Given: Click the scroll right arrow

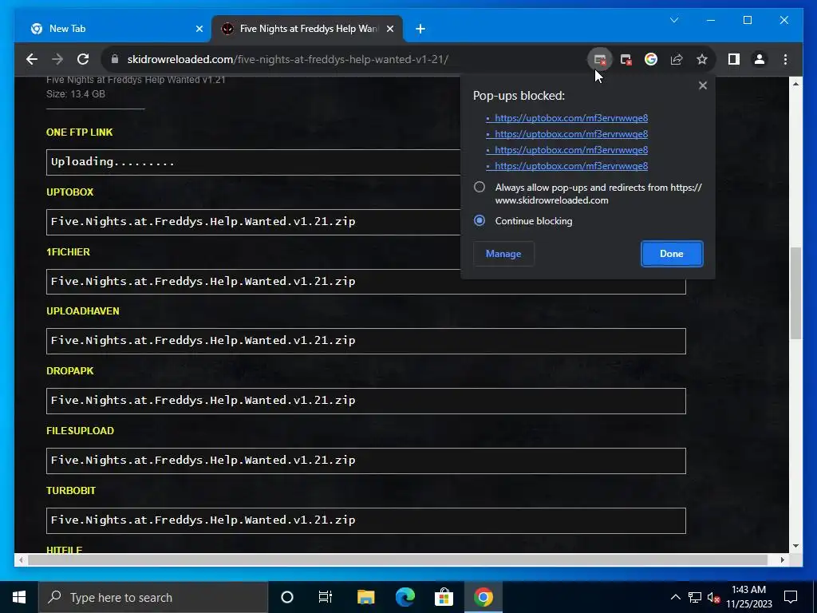Looking at the screenshot, I should [782, 560].
